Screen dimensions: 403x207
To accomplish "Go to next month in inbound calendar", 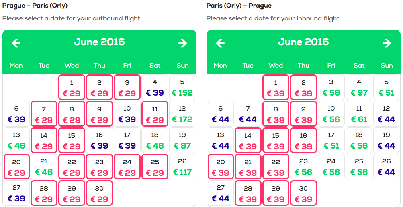I will 387,43.
